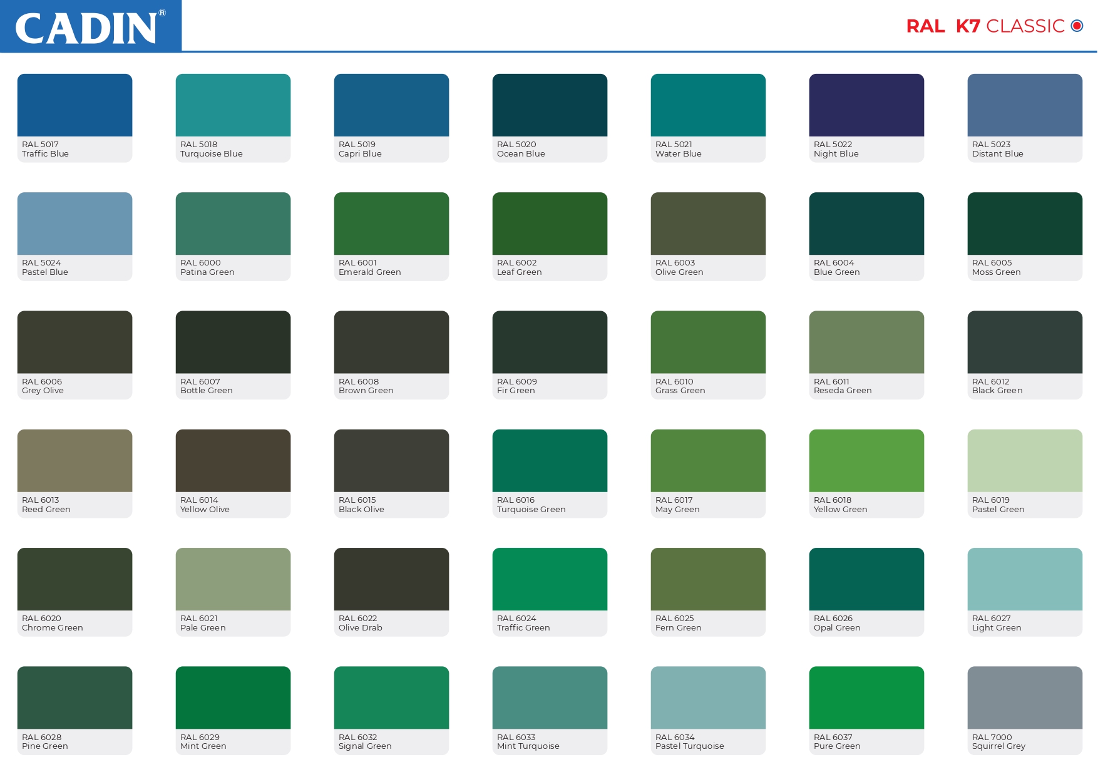Click the 'Traffic Blue' name label
Viewport: 1098px width, 777px height.
pyautogui.click(x=45, y=154)
